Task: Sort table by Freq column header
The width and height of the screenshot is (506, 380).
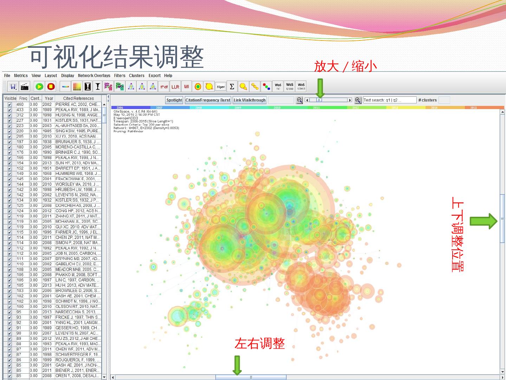Action: pyautogui.click(x=23, y=99)
